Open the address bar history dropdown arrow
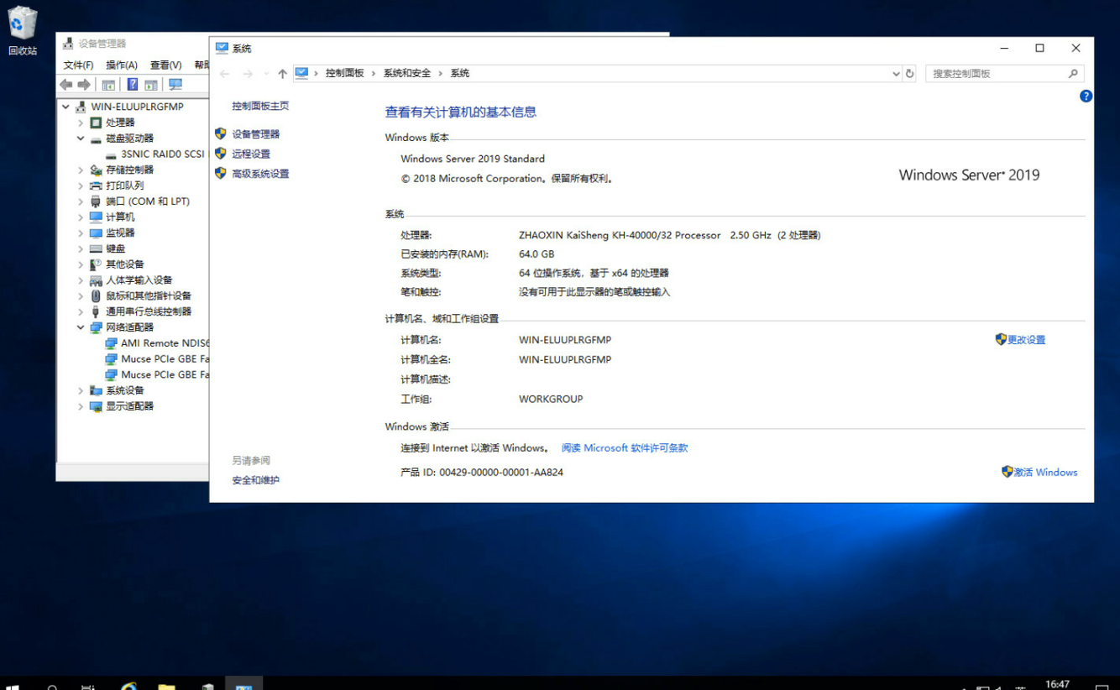This screenshot has width=1120, height=690. coord(896,74)
